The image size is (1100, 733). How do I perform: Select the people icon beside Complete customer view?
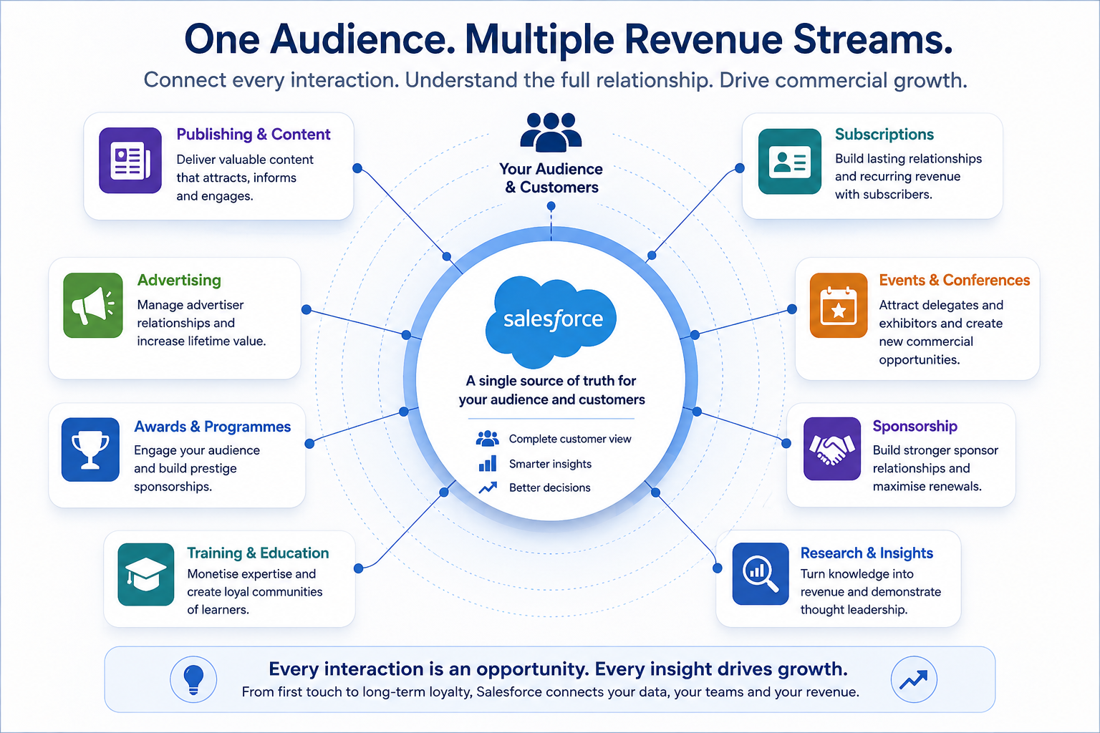point(488,438)
